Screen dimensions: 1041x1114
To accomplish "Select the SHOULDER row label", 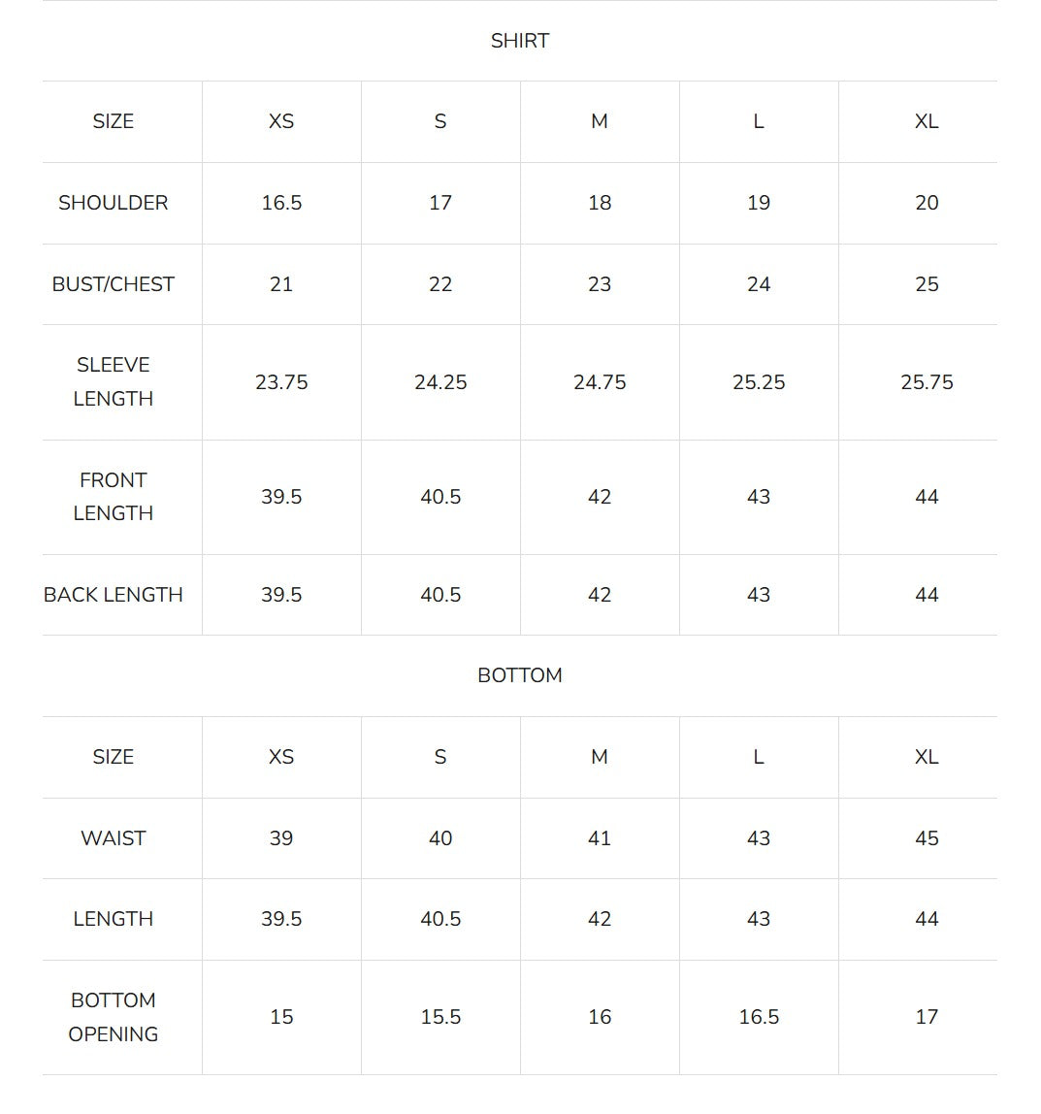I will point(113,203).
